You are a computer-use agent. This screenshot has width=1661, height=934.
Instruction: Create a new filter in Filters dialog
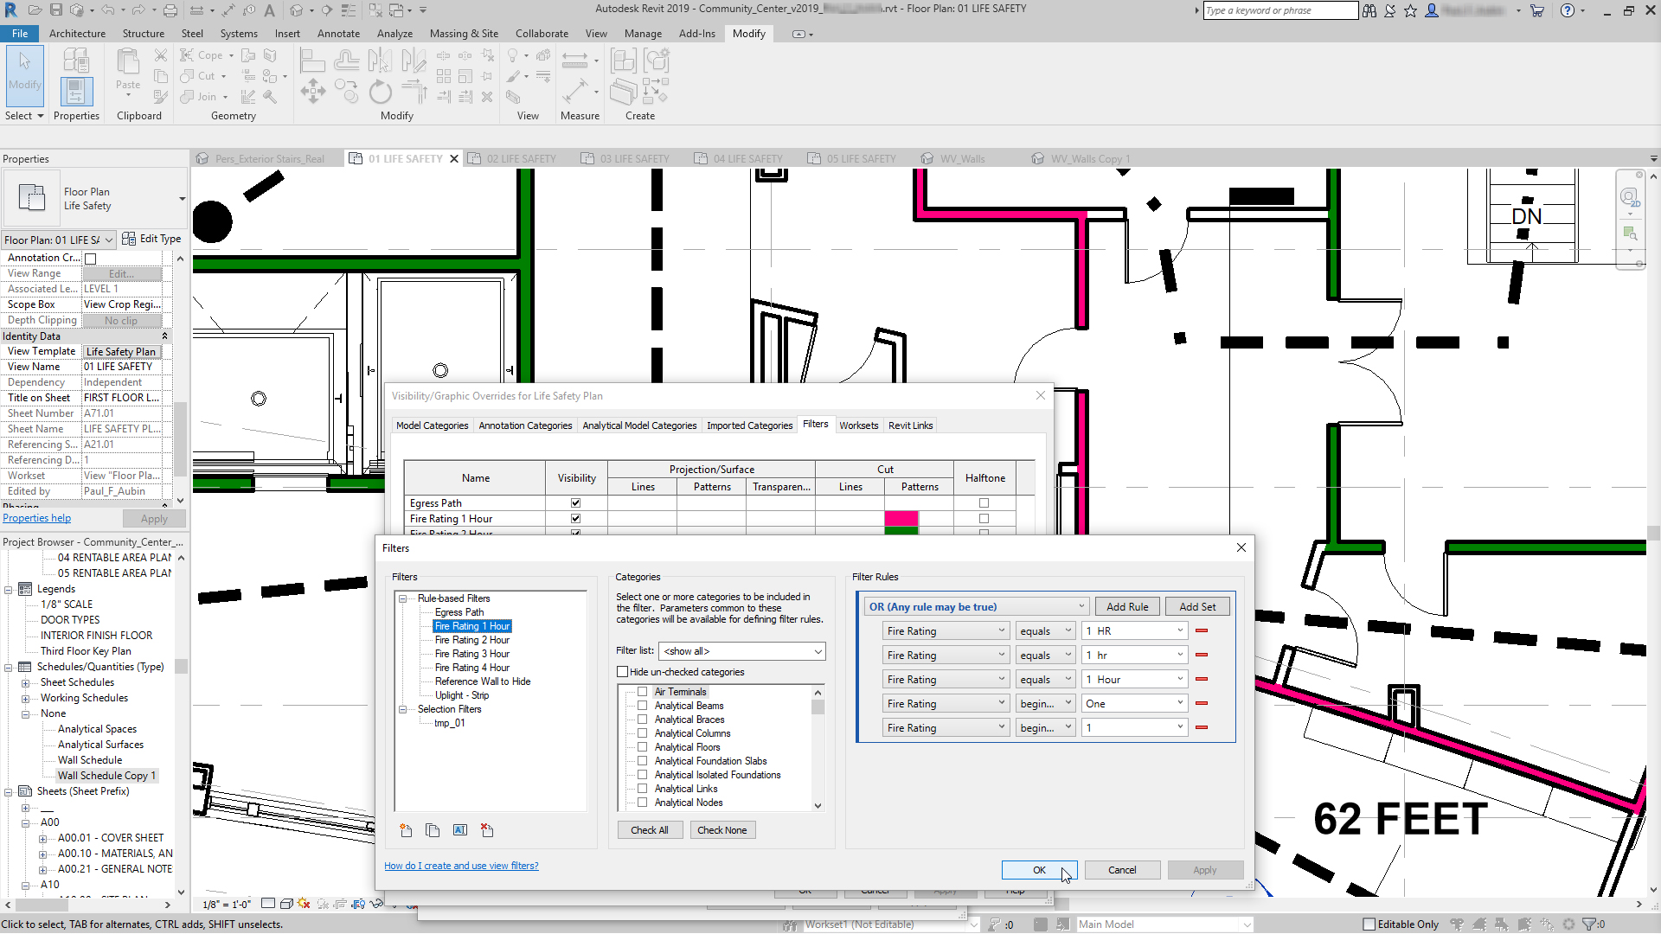point(405,830)
